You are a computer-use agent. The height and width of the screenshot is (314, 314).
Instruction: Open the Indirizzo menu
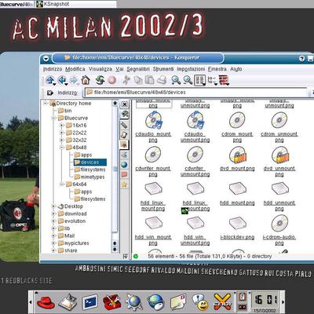pos(53,69)
